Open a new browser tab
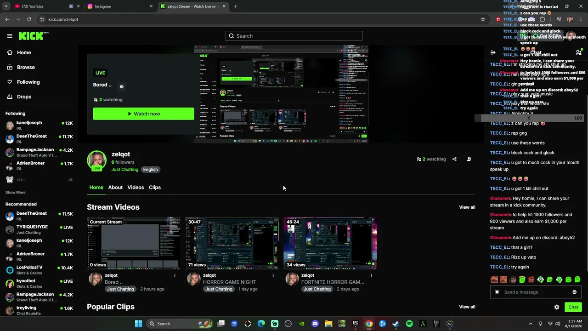Viewport: 588px width, 331px height. [235, 6]
